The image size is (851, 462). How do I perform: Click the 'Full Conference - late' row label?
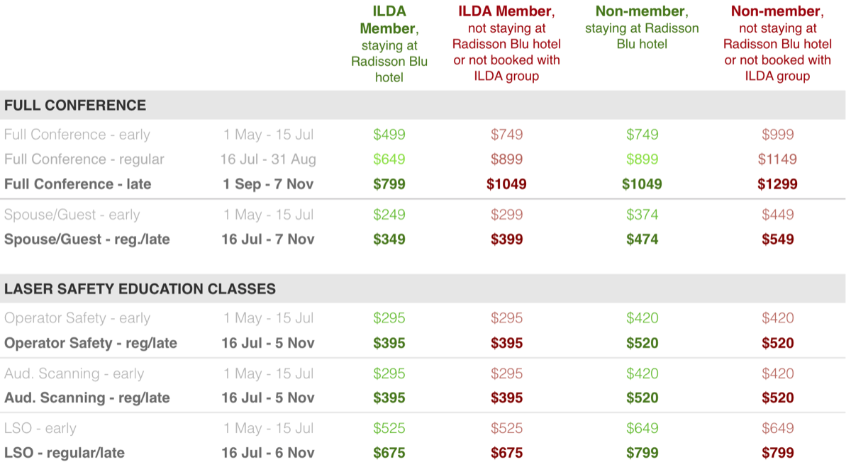78,184
